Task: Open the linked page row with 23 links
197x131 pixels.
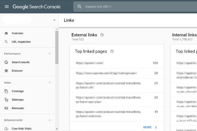Action: point(117,85)
